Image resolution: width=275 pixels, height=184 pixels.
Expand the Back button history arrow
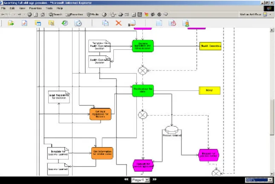pos(14,14)
